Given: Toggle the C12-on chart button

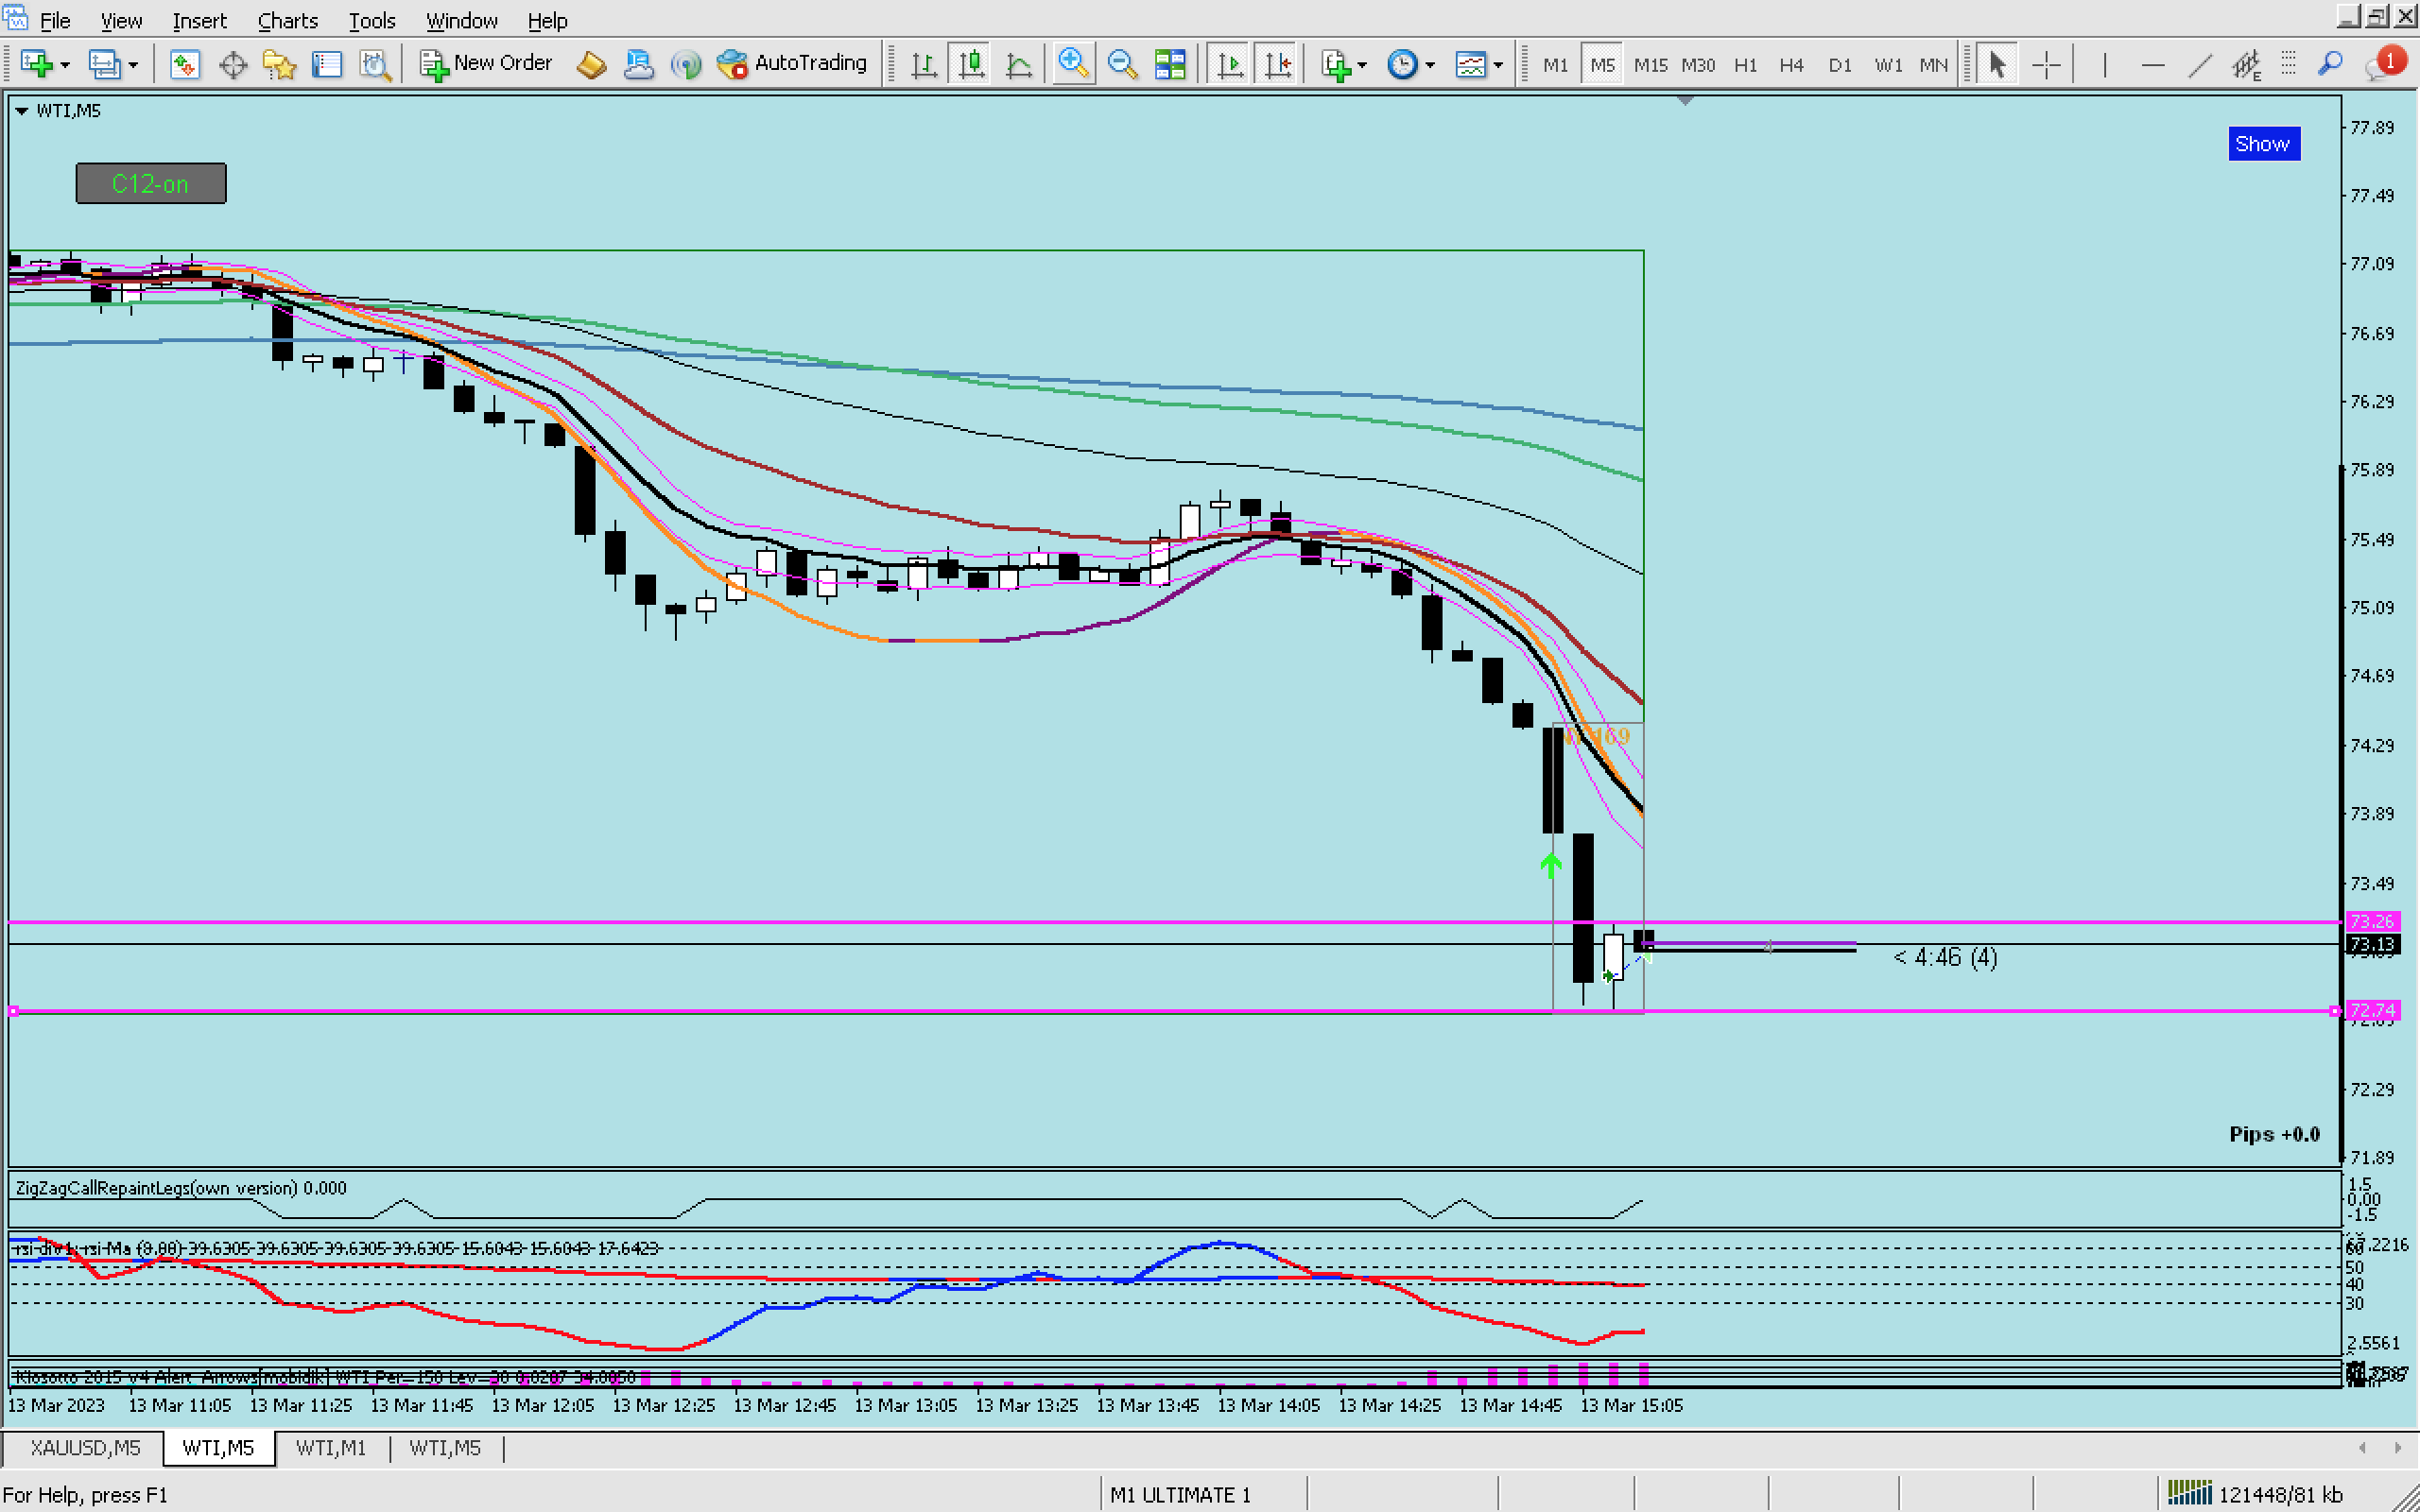Looking at the screenshot, I should 151,184.
